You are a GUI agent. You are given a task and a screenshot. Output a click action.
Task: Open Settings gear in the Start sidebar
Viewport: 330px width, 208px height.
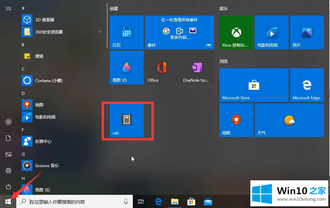[x=8, y=171]
